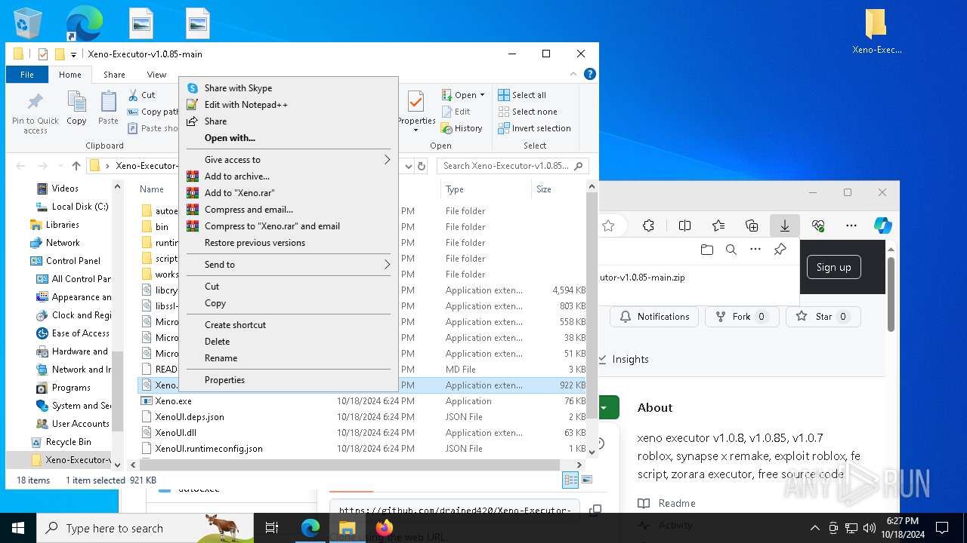Image resolution: width=967 pixels, height=543 pixels.
Task: Click GitHub Sign up button
Action: (x=833, y=267)
